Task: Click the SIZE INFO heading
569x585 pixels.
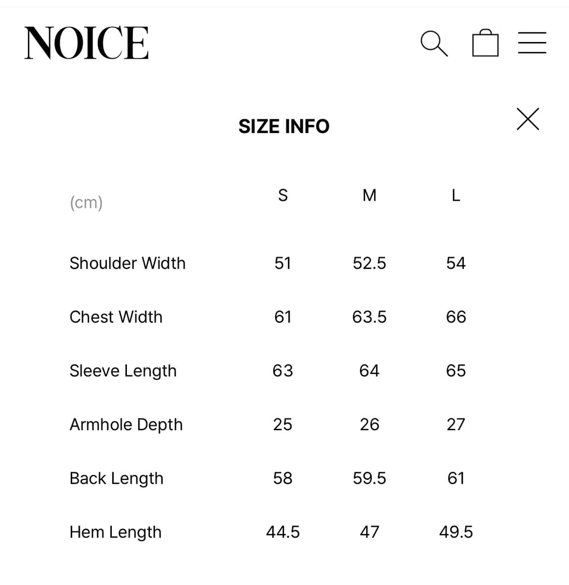Action: tap(284, 126)
